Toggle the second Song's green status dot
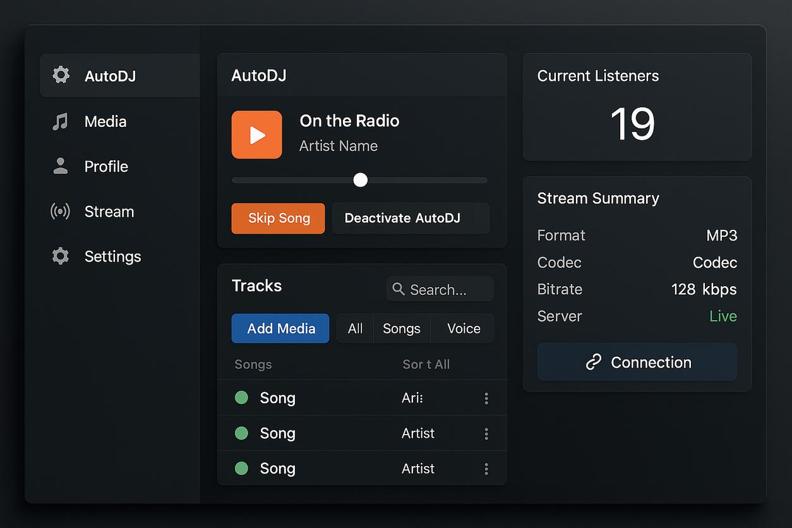Screen dimensions: 792x528 tap(241, 433)
